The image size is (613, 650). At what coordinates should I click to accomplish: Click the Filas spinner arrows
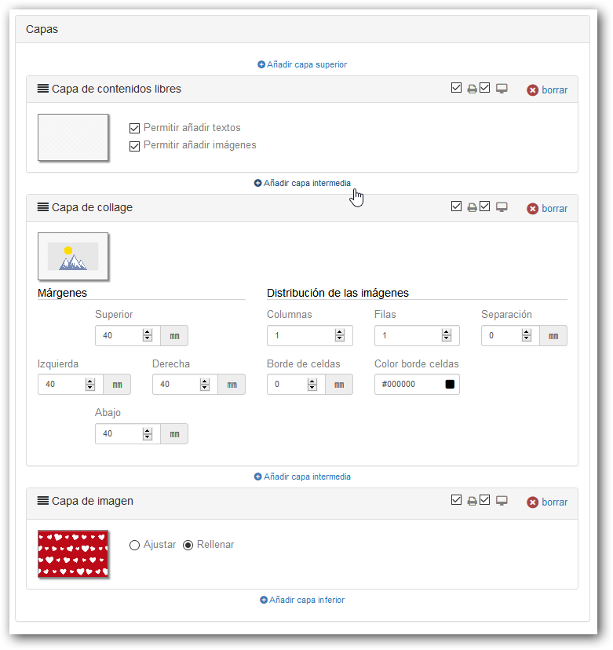pyautogui.click(x=447, y=335)
